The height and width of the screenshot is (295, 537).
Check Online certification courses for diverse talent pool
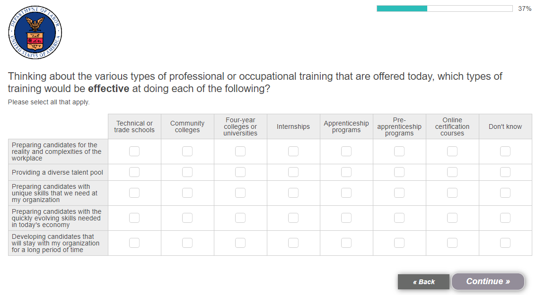tap(452, 172)
